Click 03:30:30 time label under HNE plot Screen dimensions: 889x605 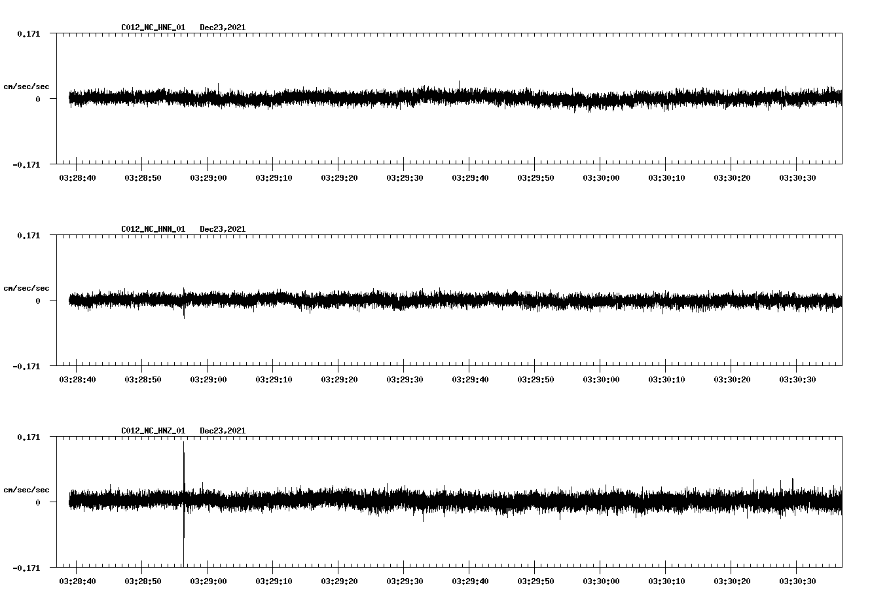tap(797, 177)
